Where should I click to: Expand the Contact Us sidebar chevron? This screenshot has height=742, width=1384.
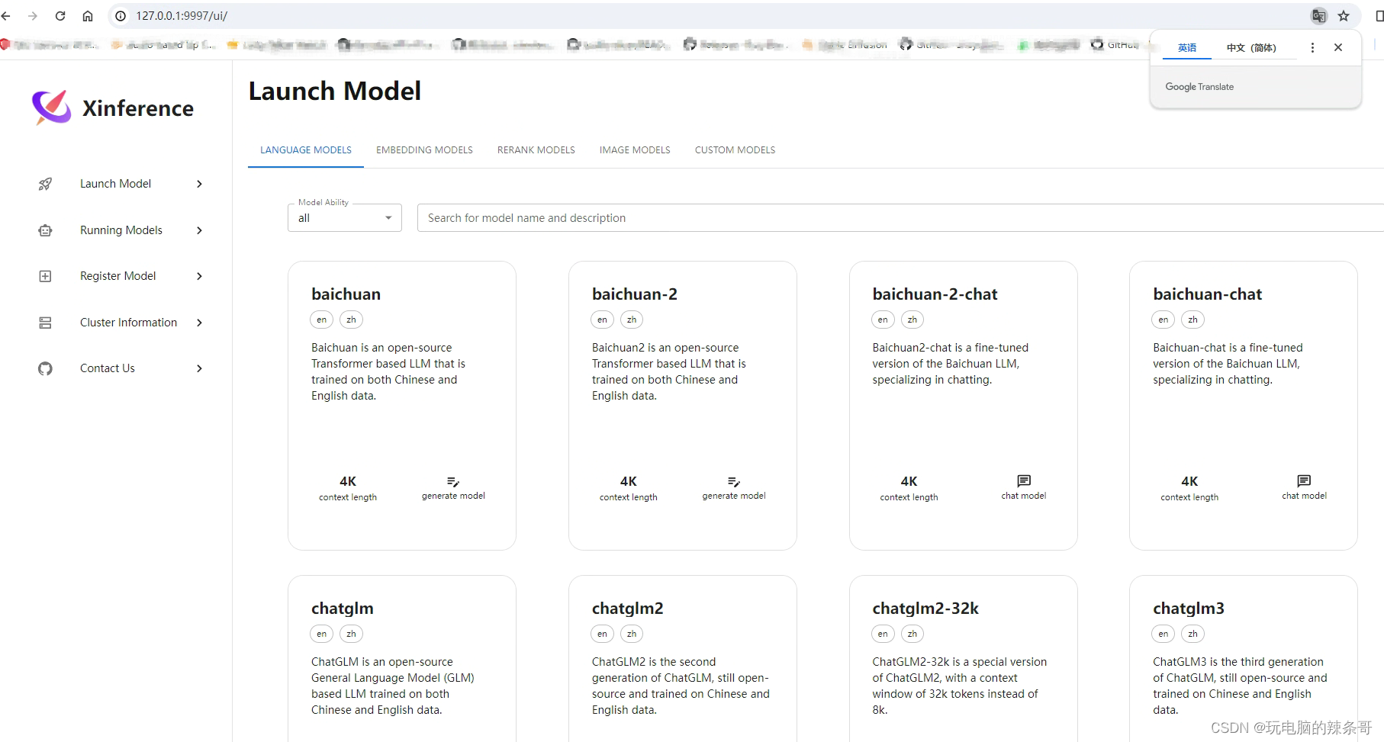pos(199,368)
